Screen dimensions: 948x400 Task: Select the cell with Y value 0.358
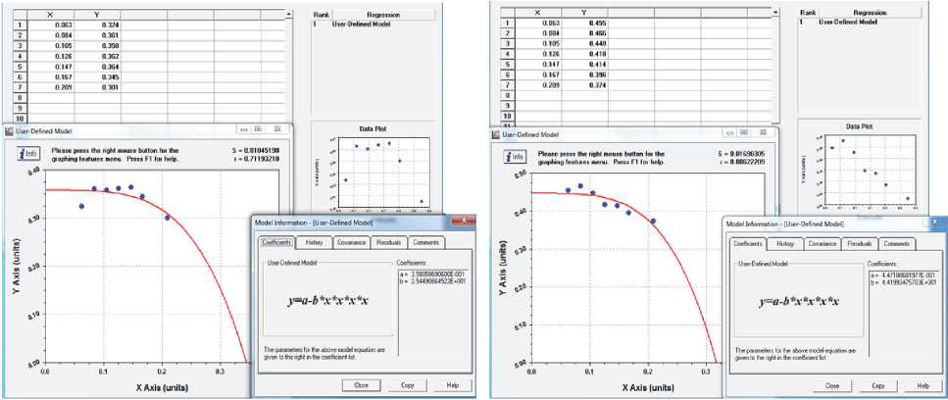point(97,46)
